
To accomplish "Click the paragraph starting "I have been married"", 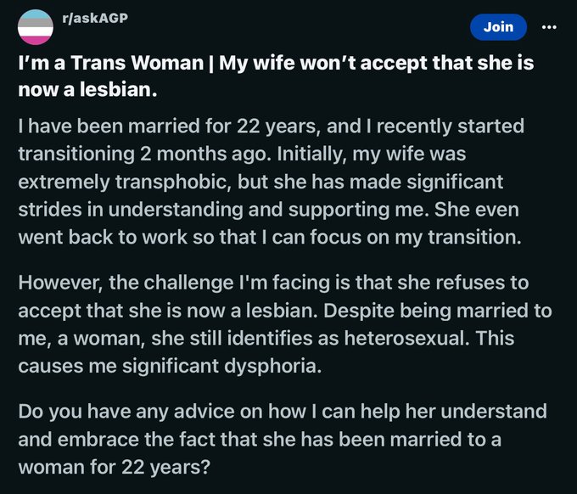I will (x=272, y=182).
